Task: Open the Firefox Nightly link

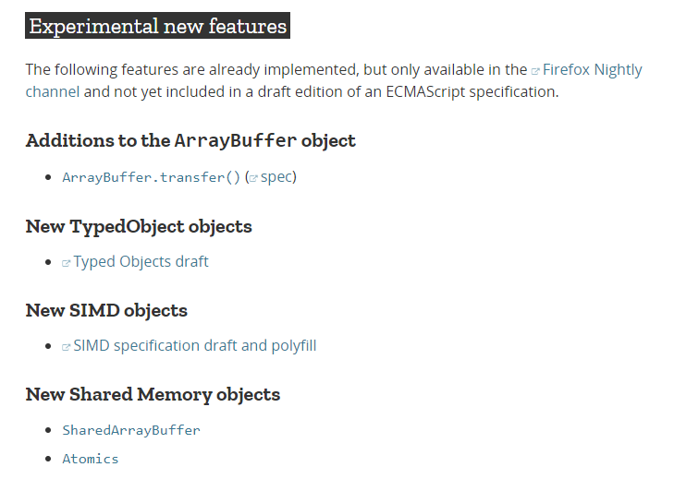Action: coord(592,70)
